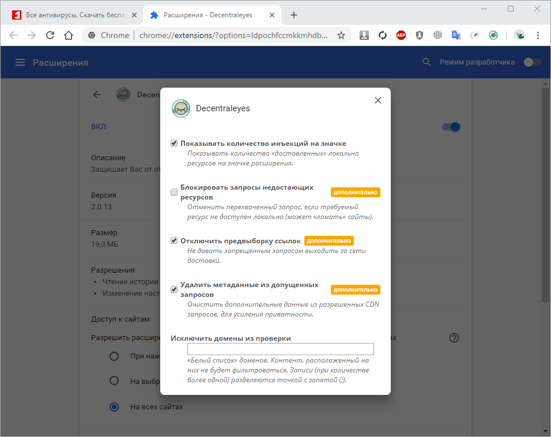Viewport: 551px width, 437px height.
Task: Open help icon for site access
Action: [454, 338]
